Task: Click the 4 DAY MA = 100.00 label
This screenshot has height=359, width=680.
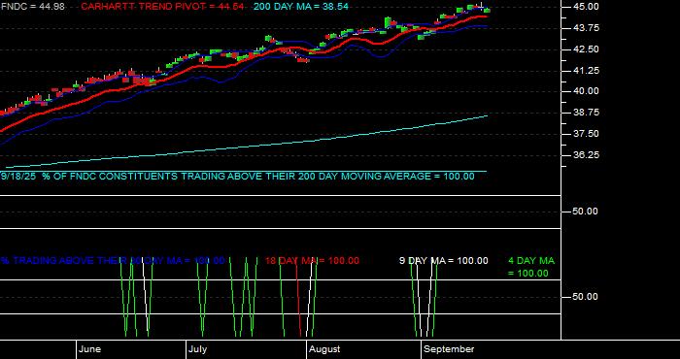Action: click(x=531, y=267)
